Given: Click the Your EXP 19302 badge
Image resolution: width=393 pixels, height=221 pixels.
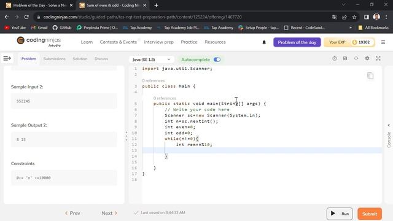Looking at the screenshot, I should pyautogui.click(x=349, y=42).
